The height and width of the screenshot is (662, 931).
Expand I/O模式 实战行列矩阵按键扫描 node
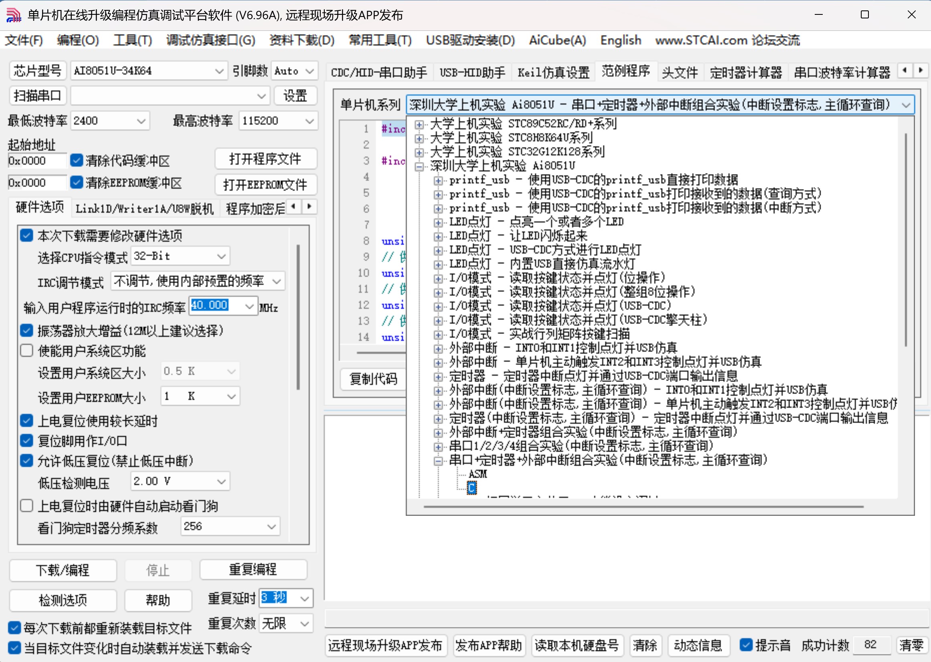point(438,335)
